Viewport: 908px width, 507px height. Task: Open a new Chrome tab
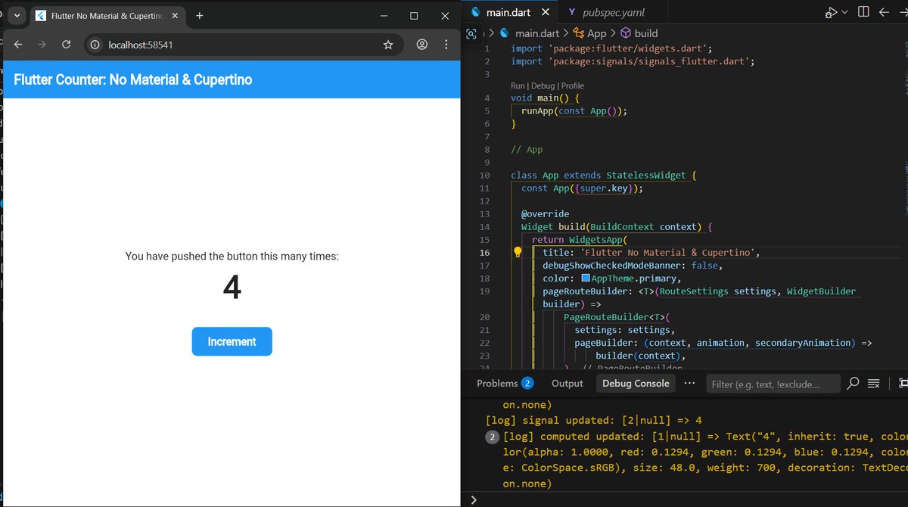200,16
